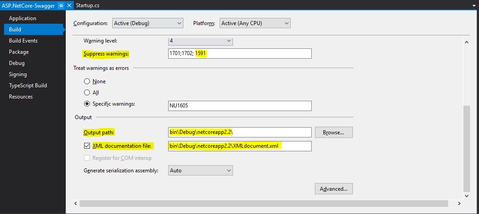The image size is (479, 214).
Task: Click vertical scrollbar down arrow
Action: (466, 196)
